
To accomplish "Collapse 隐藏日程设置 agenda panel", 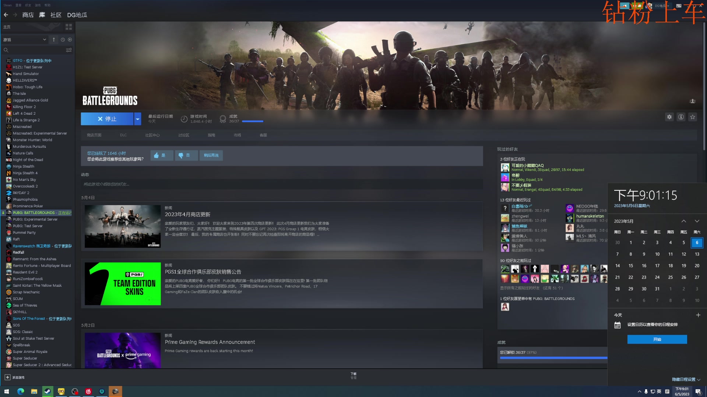I will tap(686, 379).
